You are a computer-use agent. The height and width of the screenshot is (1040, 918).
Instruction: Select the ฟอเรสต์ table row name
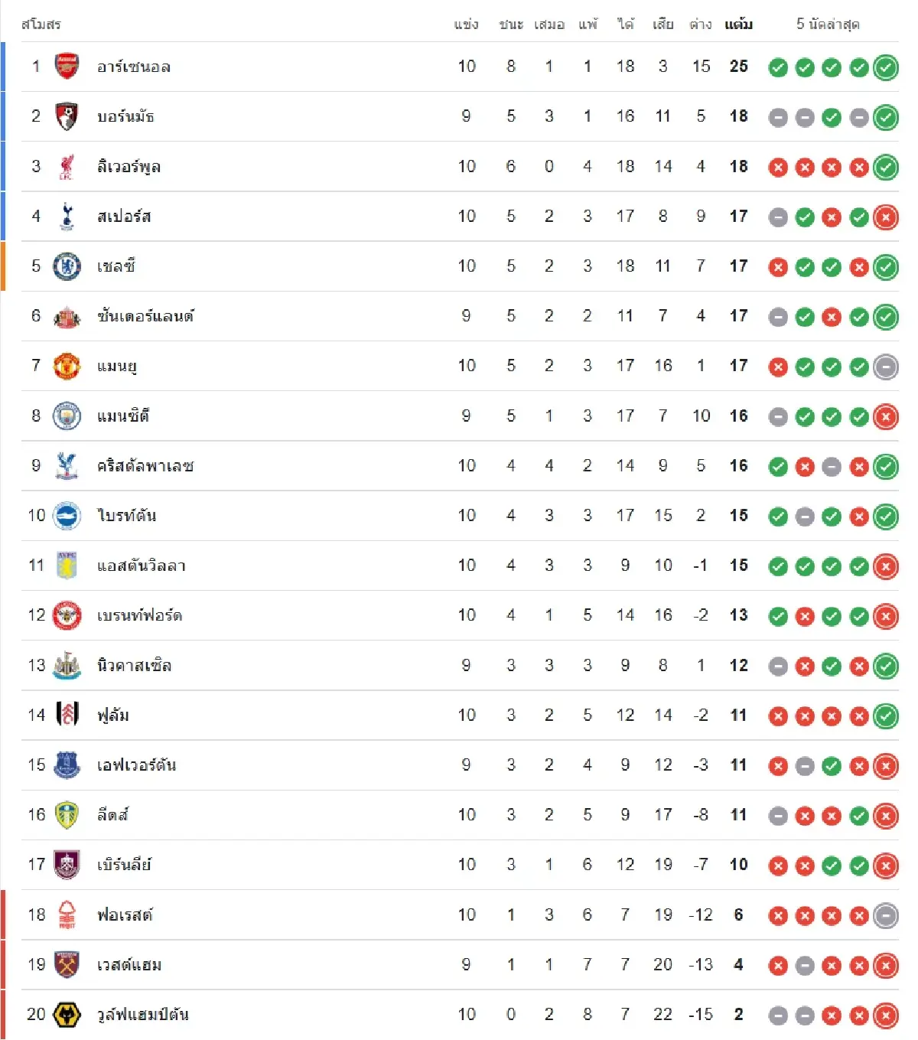click(x=125, y=915)
